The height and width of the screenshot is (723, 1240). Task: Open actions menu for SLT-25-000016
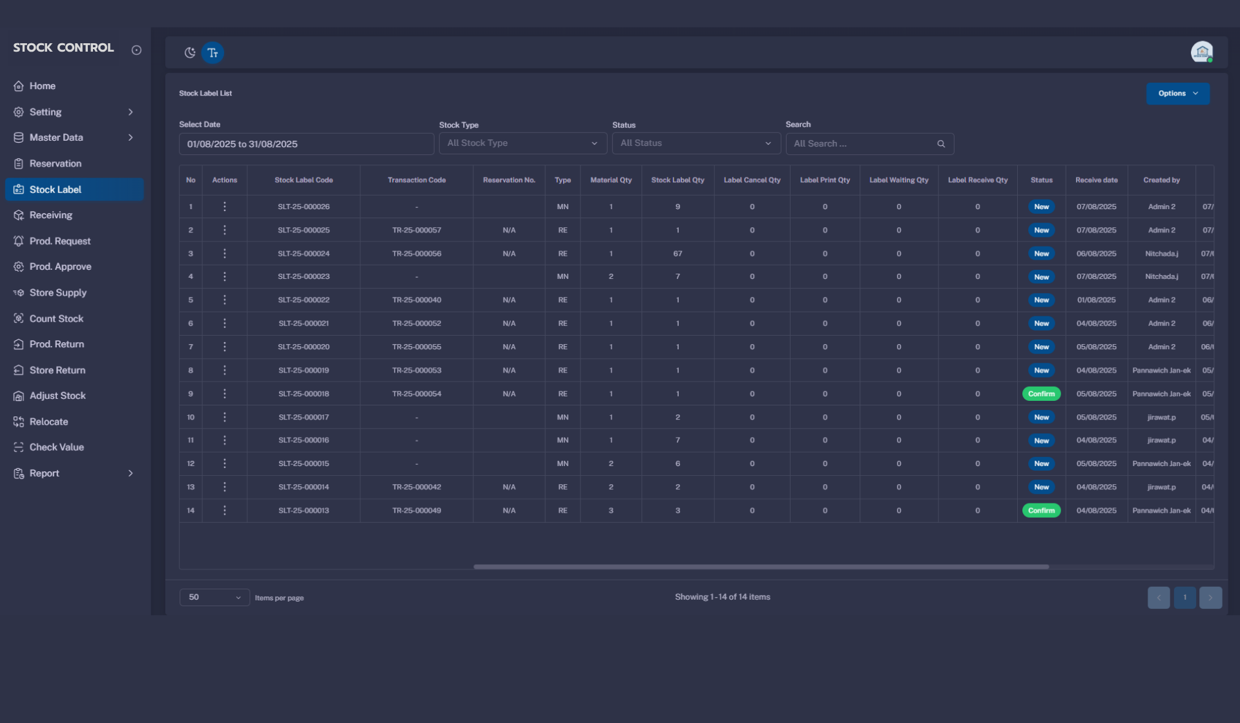[x=224, y=440]
